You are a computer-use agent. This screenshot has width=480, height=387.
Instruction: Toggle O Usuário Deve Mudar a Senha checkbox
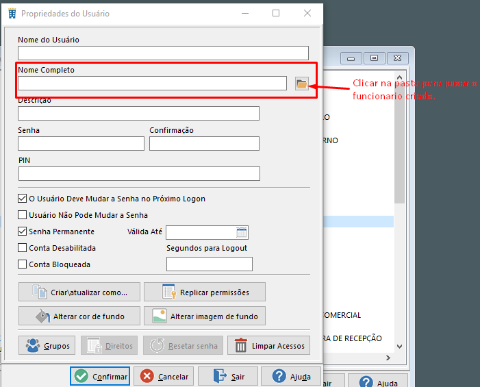pyautogui.click(x=22, y=199)
